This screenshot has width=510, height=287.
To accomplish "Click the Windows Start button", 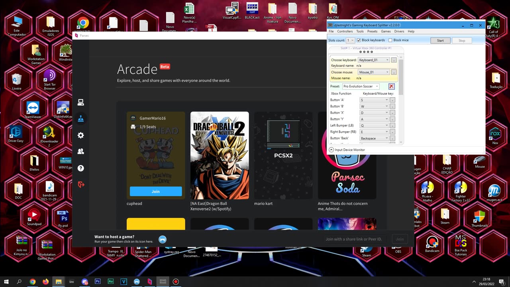I will [6, 281].
